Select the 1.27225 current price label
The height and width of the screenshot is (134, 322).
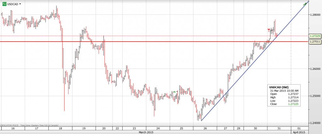[315, 36]
